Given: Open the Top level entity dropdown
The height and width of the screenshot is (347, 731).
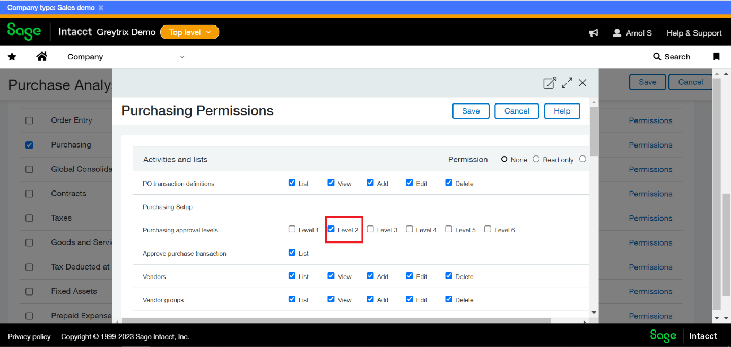Looking at the screenshot, I should (189, 32).
